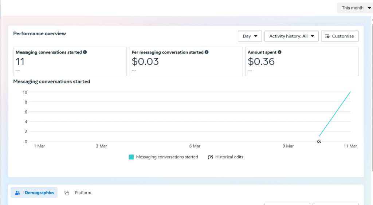Select the $0.03 per conversation metric card
Viewport: 373px width, 205px height.
pyautogui.click(x=186, y=61)
